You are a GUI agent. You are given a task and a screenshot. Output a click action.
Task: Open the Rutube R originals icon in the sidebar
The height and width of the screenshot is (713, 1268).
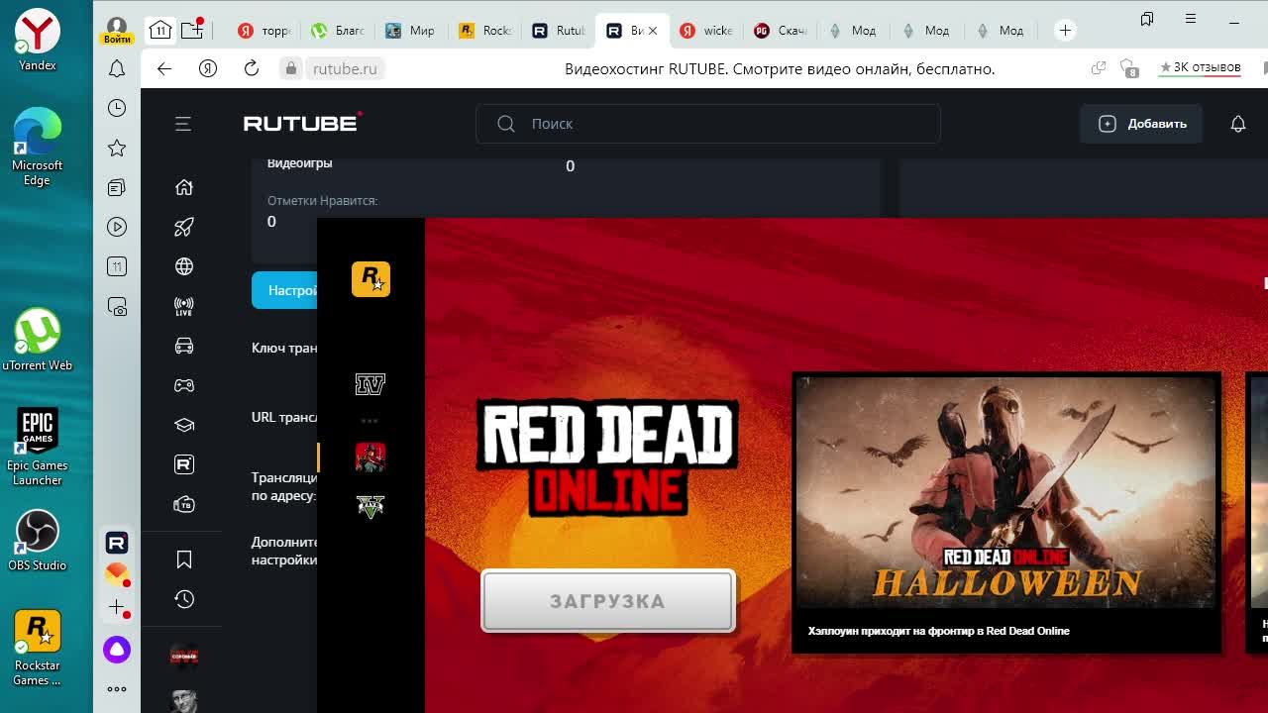click(184, 464)
